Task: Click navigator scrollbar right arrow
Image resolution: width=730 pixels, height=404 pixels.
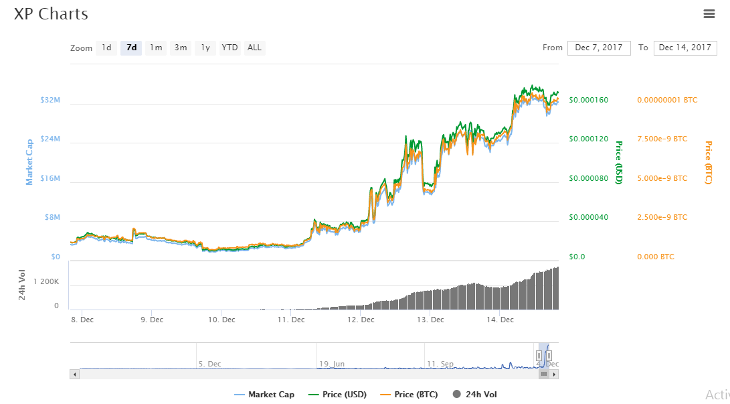Action: (555, 374)
